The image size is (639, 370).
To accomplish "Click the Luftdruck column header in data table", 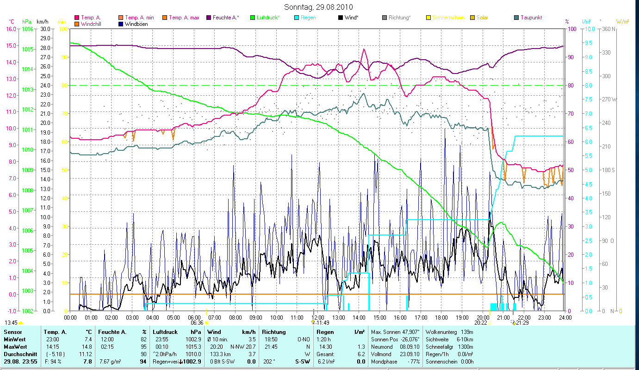I will point(165,332).
